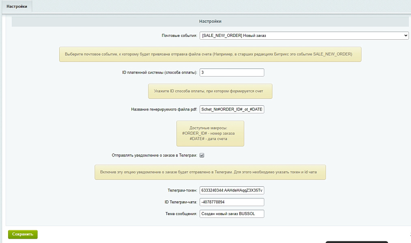Screen dimensions: 411x243
Task: Click the Тема сообщения label
Action: pos(181,214)
